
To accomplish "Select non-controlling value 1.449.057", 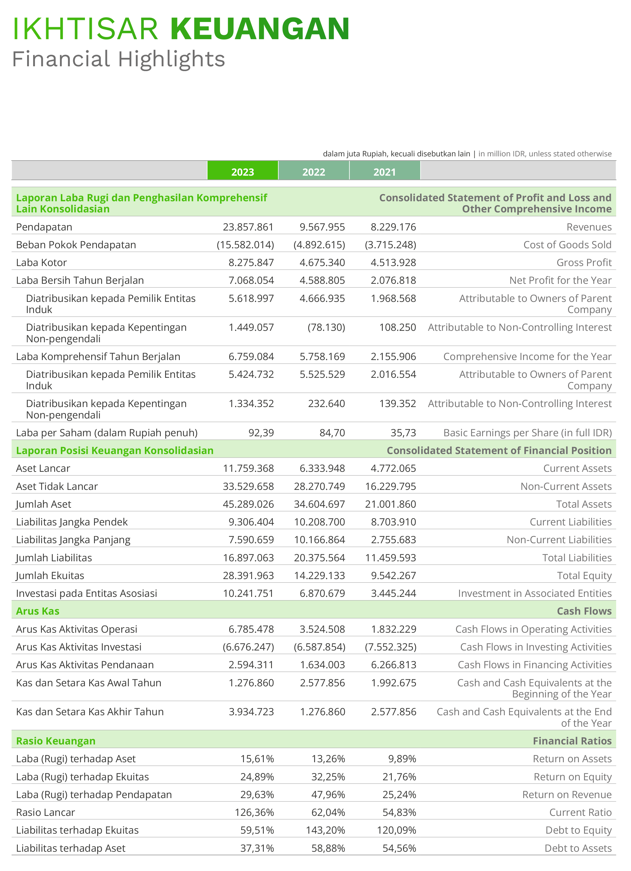I will [x=251, y=327].
